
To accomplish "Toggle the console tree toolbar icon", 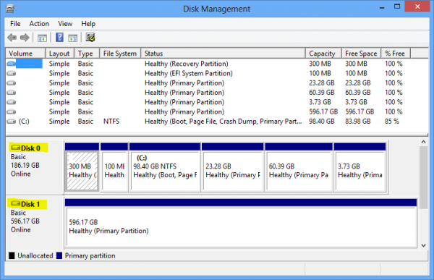I will [42, 38].
